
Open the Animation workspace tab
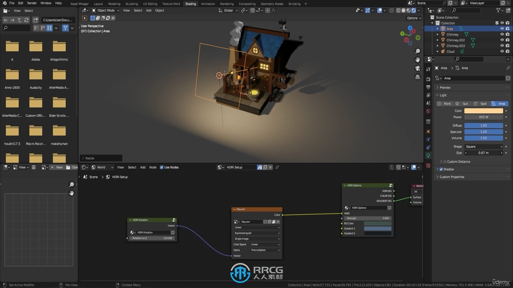coord(208,3)
